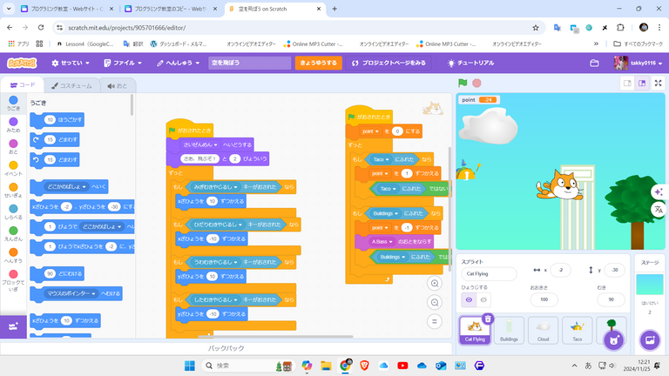The height and width of the screenshot is (376, 669).
Task: Switch to the おと sounds tab
Action: 118,85
